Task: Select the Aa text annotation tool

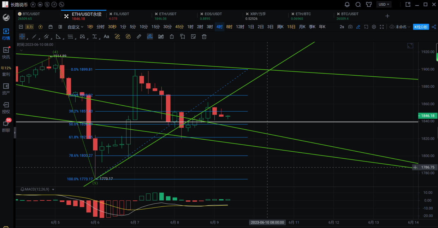Action: (106, 36)
